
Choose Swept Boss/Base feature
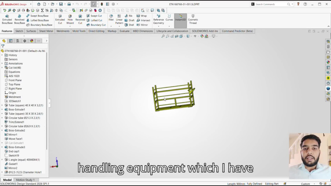[x=37, y=16]
